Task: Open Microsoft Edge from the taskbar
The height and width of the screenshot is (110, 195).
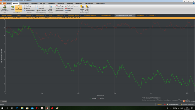Action: coord(17,108)
